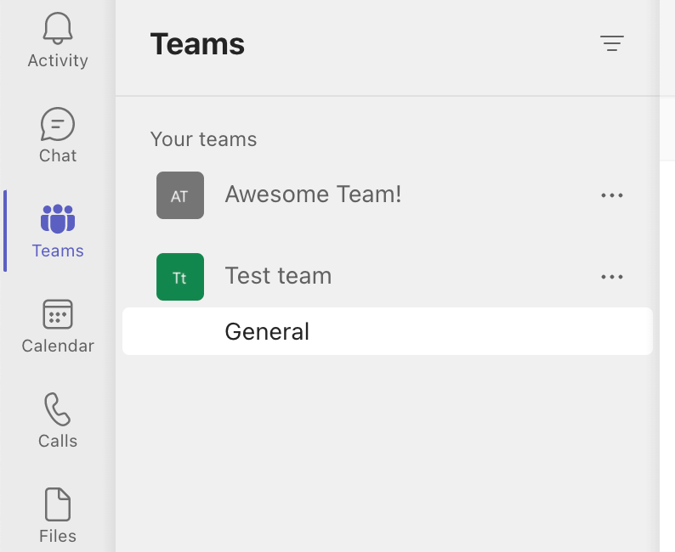Click the Files text label

58,536
